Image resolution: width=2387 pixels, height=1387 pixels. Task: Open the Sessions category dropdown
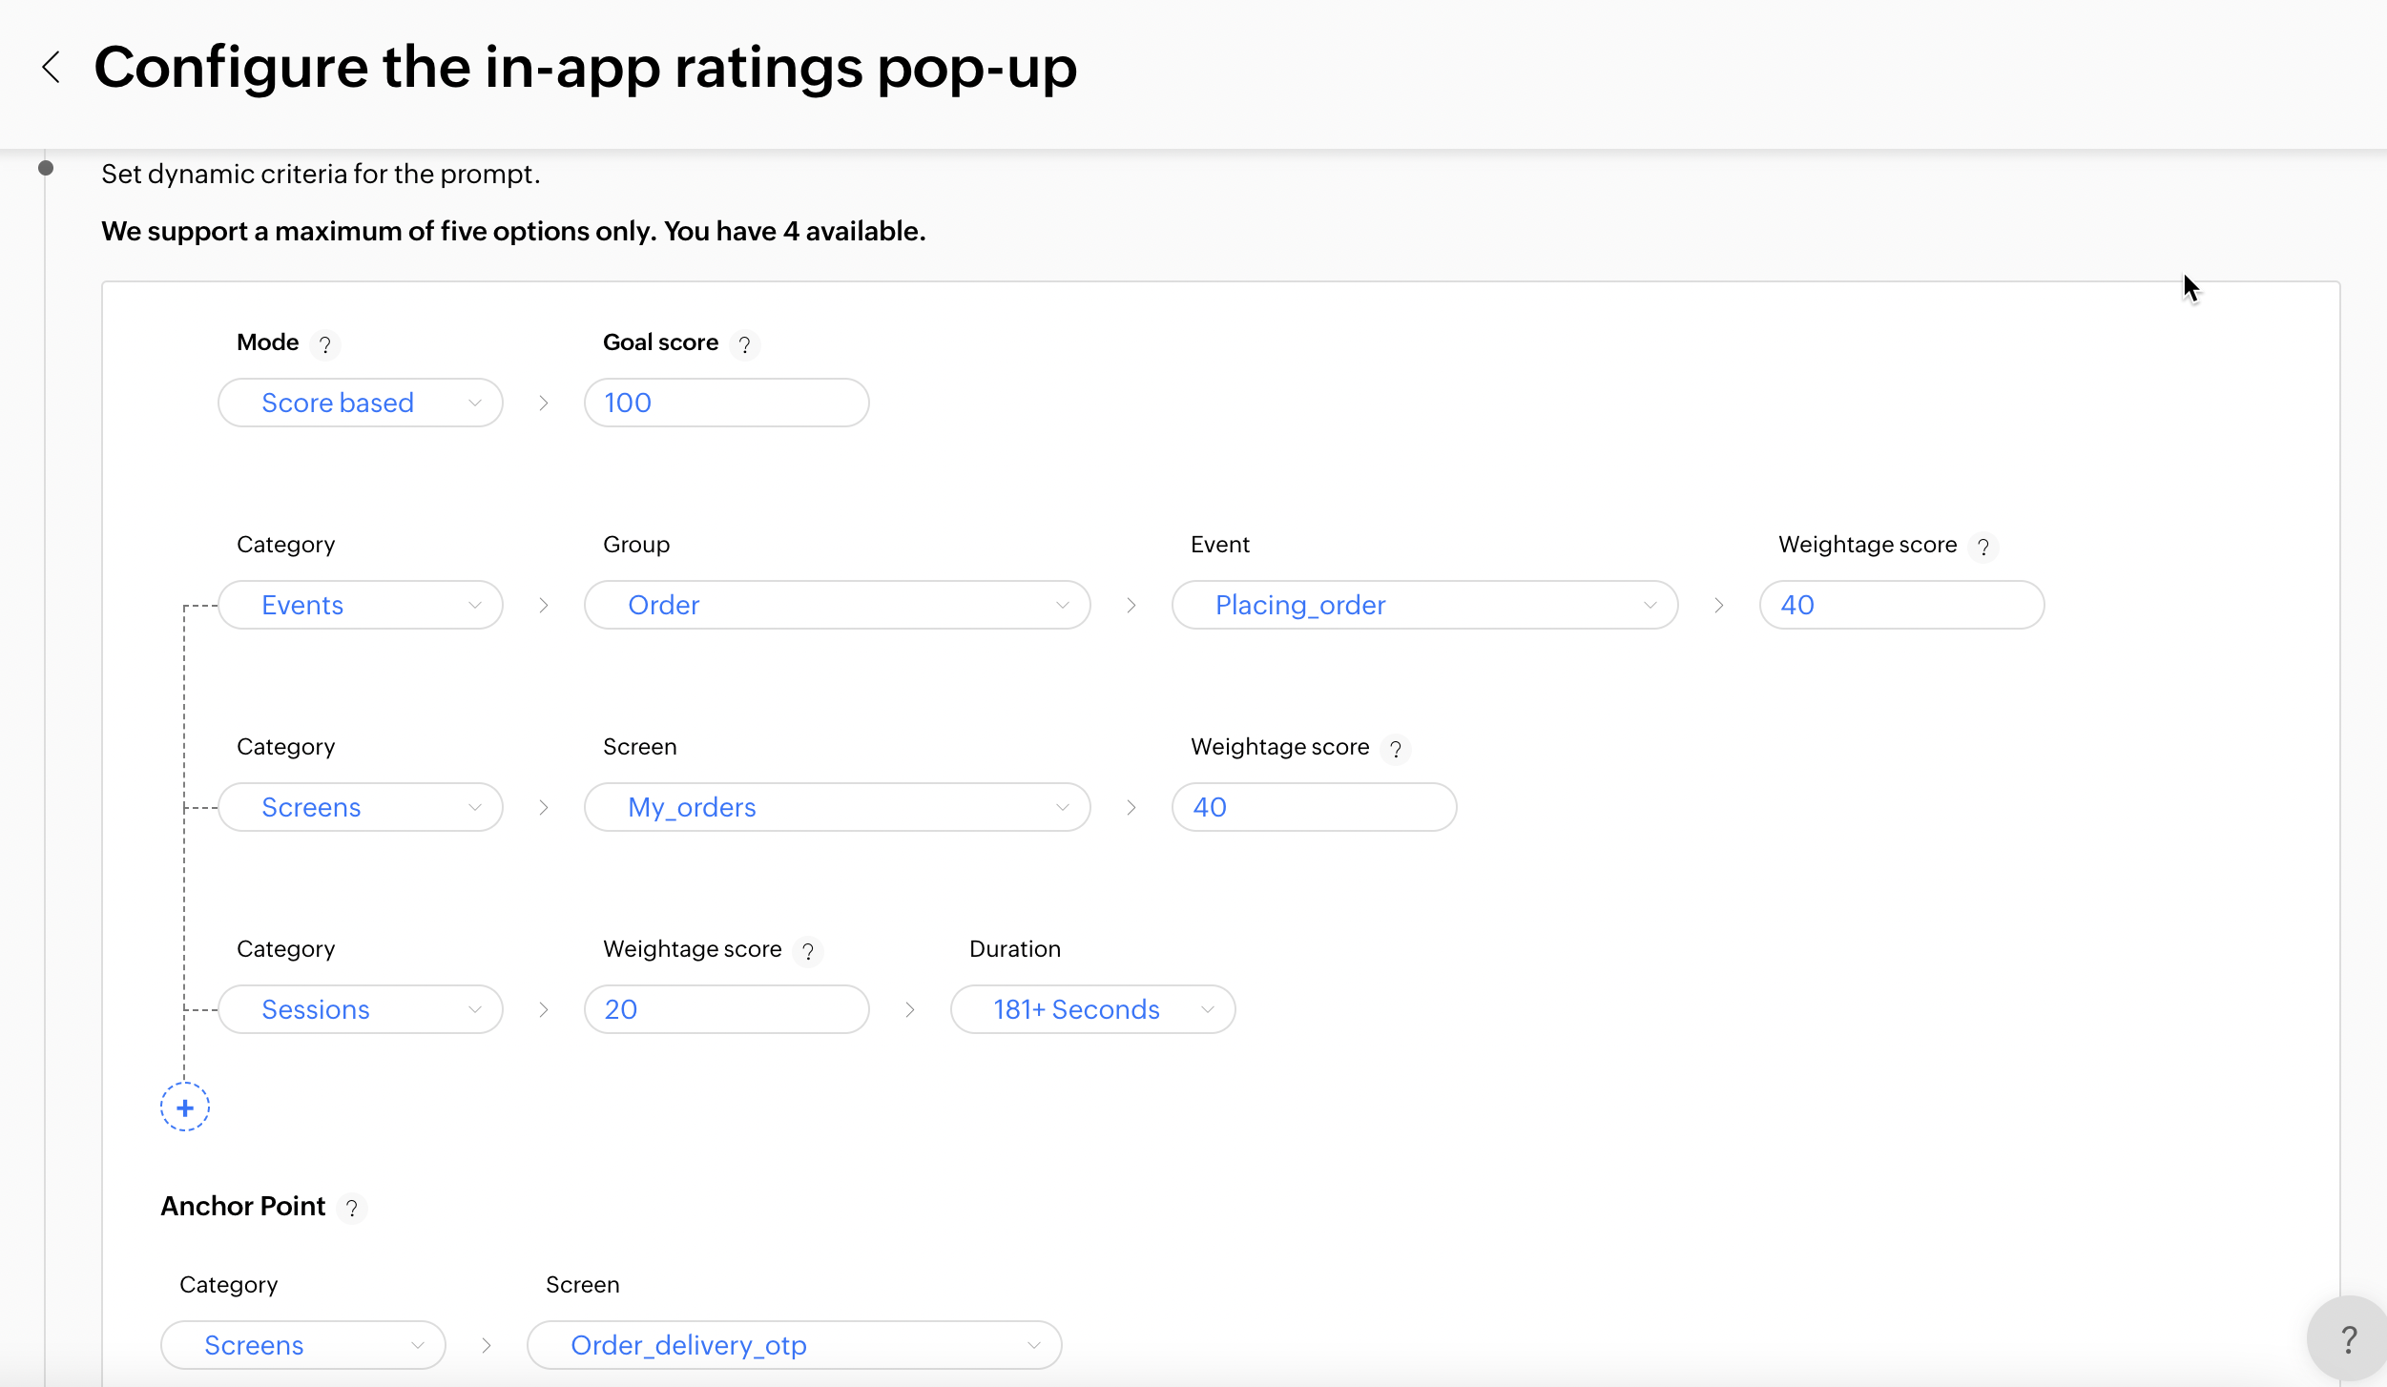coord(361,1009)
